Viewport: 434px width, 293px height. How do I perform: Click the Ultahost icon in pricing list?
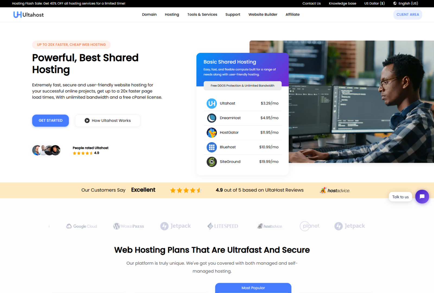point(212,103)
